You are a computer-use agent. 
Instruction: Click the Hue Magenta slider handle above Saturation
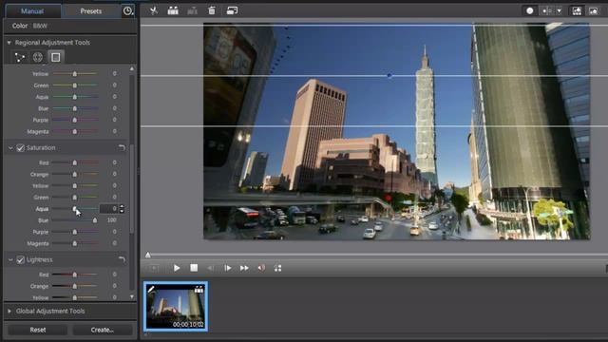74,131
